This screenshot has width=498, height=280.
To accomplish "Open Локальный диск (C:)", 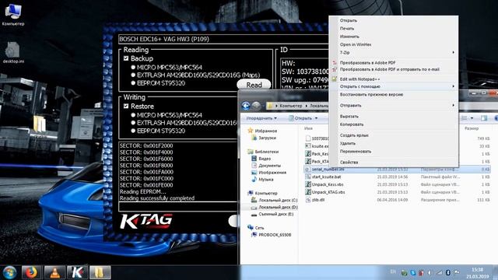I will (x=278, y=200).
